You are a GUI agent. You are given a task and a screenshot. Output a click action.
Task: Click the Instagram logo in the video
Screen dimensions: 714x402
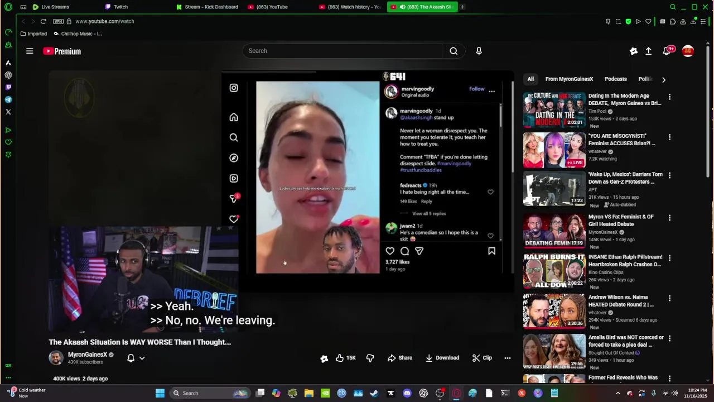[234, 88]
